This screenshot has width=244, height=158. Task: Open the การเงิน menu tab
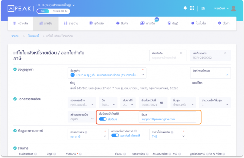coord(147,23)
